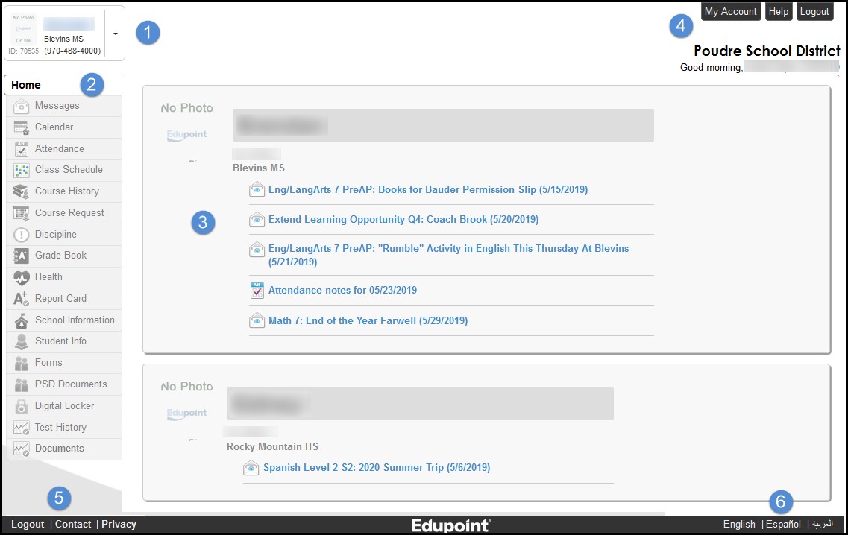Expand the student selector dropdown arrow
This screenshot has width=848, height=535.
pos(115,34)
